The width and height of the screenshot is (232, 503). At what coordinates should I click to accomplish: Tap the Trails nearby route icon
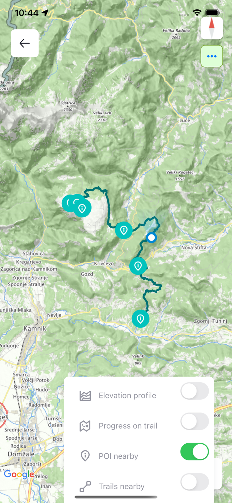pos(85,487)
